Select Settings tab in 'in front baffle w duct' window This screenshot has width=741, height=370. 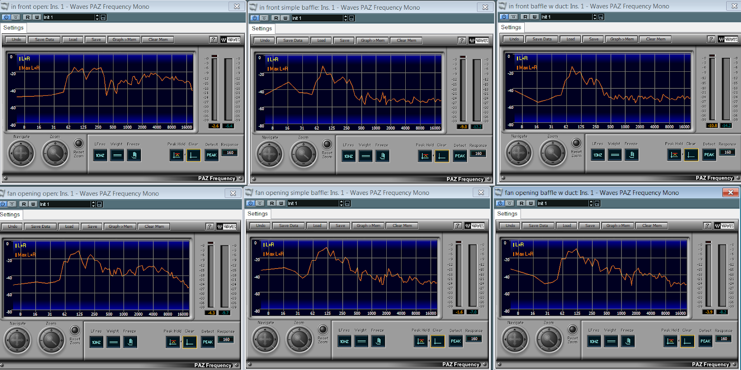[511, 27]
